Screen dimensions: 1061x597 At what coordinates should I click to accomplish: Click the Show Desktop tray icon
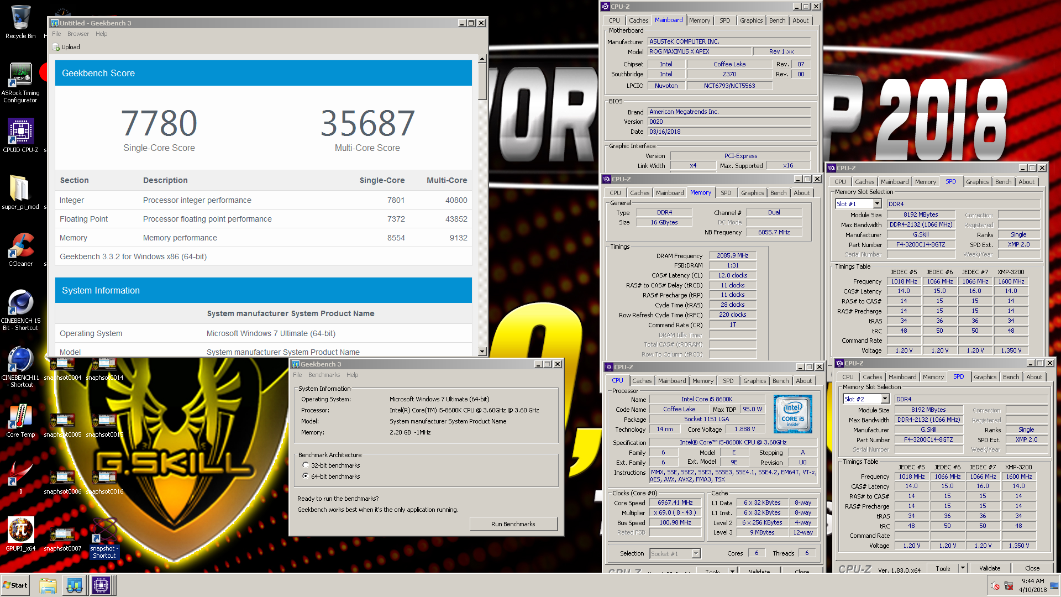pos(1055,585)
